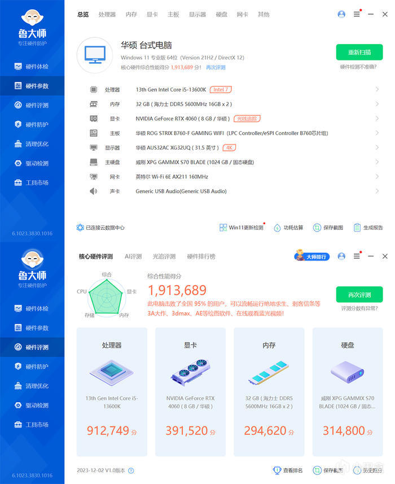This screenshot has width=395, height=484.
Task: Click user account icon in 硬件参数 window
Action: 341,14
